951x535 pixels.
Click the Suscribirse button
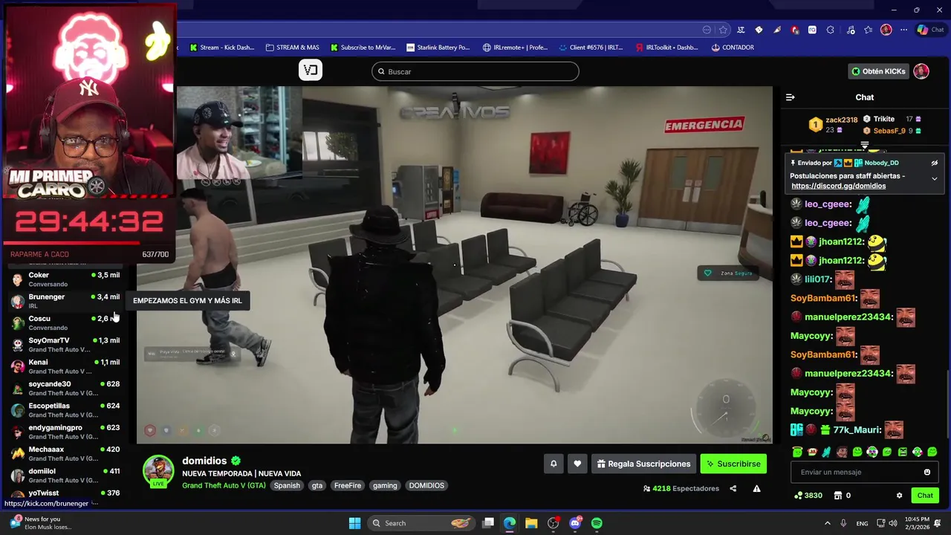tap(733, 464)
